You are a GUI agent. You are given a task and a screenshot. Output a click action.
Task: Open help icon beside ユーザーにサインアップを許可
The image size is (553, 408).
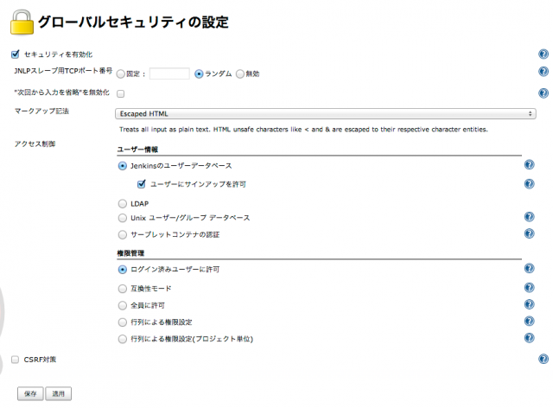pos(529,184)
